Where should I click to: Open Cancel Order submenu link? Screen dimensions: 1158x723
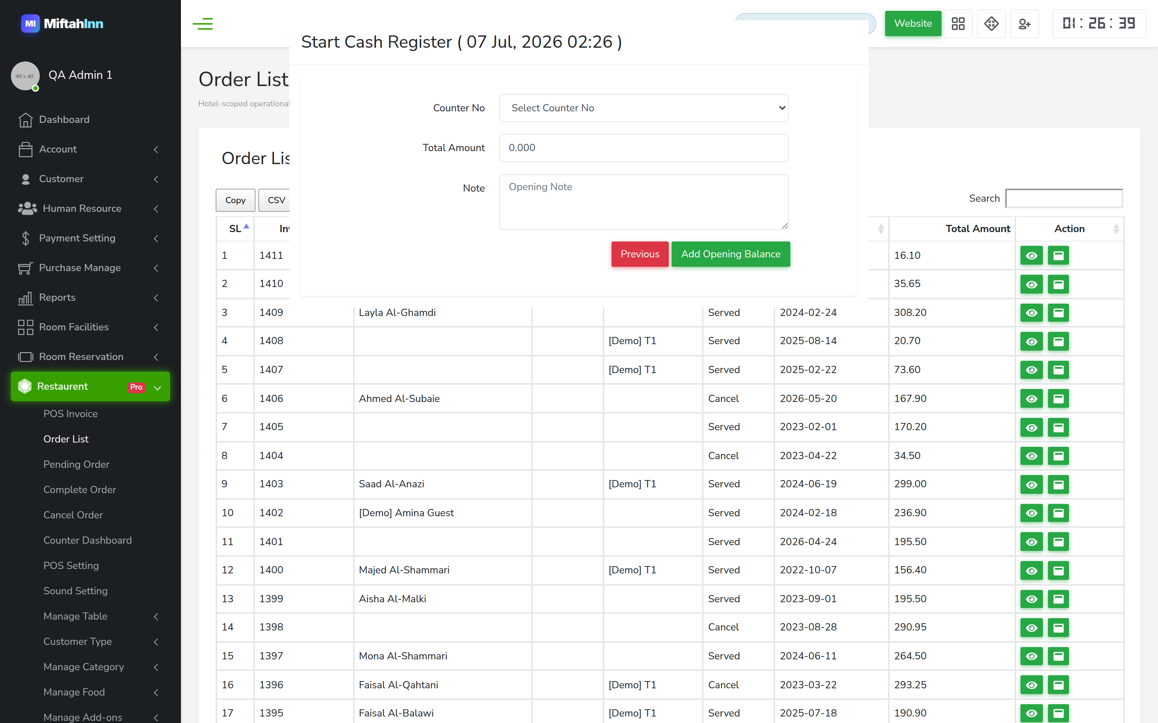[73, 515]
